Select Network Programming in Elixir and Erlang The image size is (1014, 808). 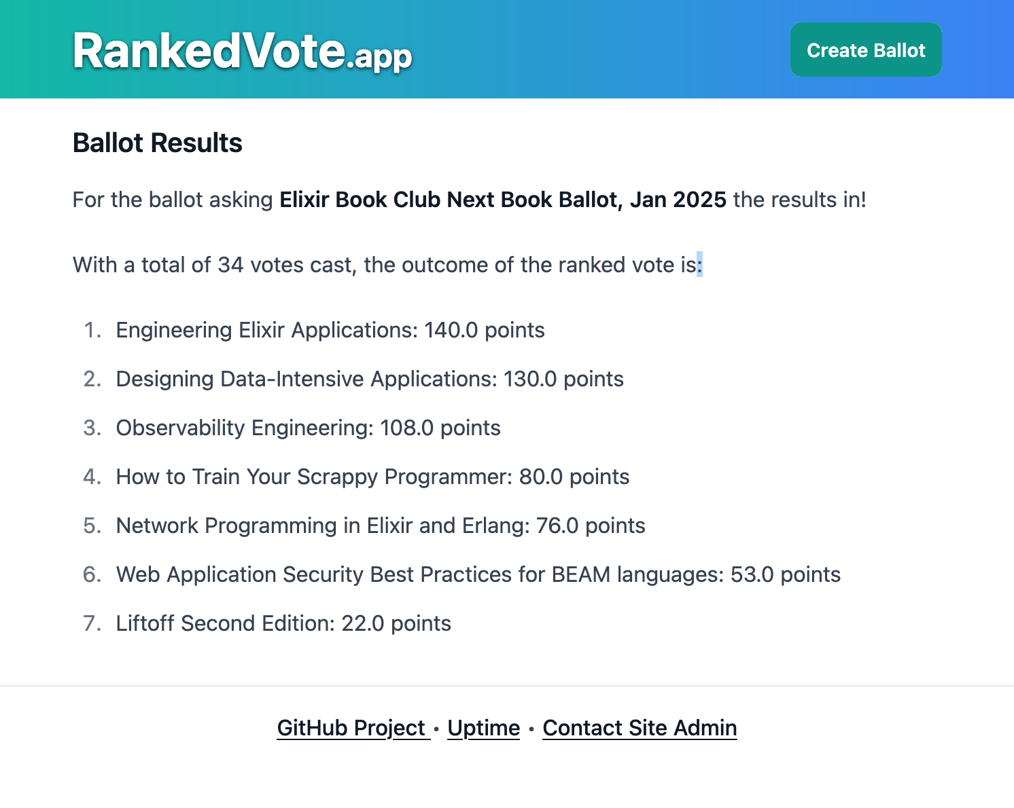pos(381,526)
